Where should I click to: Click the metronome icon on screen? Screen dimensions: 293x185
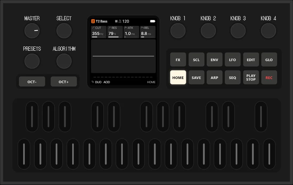(120, 21)
